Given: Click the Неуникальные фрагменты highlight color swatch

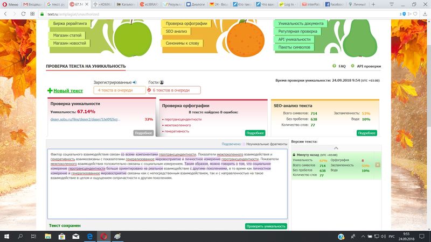Looking at the screenshot, I should click(244, 144).
